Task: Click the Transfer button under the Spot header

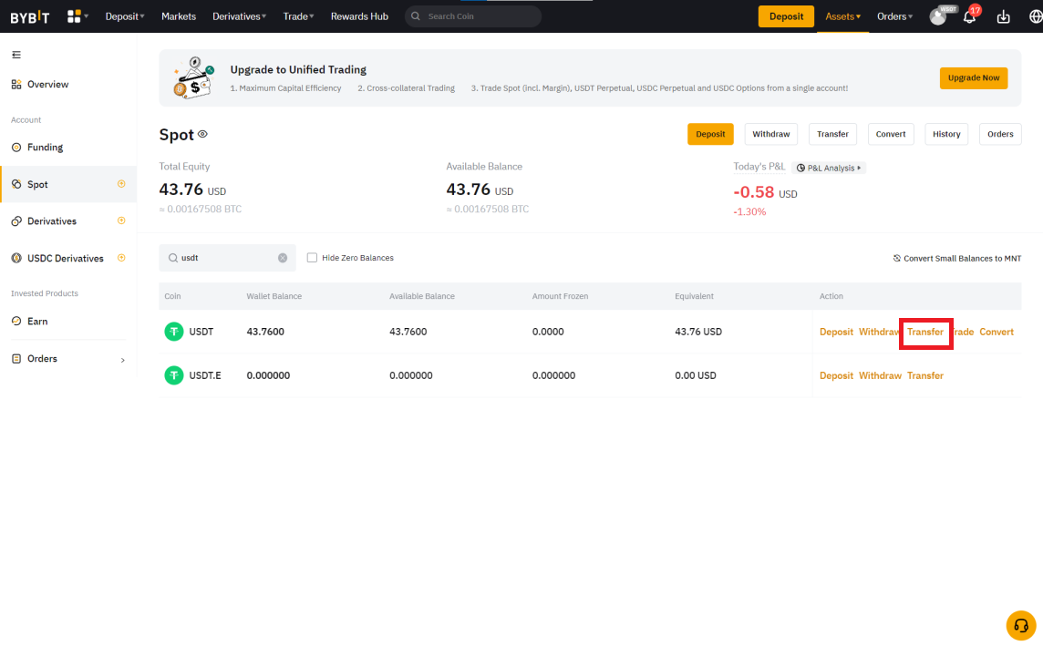Action: 832,134
